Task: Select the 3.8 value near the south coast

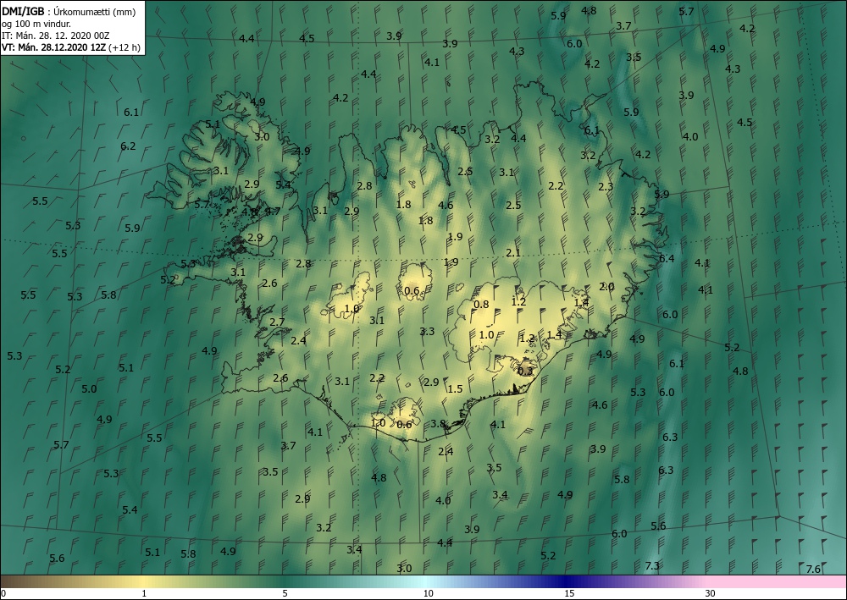Action: pos(438,424)
